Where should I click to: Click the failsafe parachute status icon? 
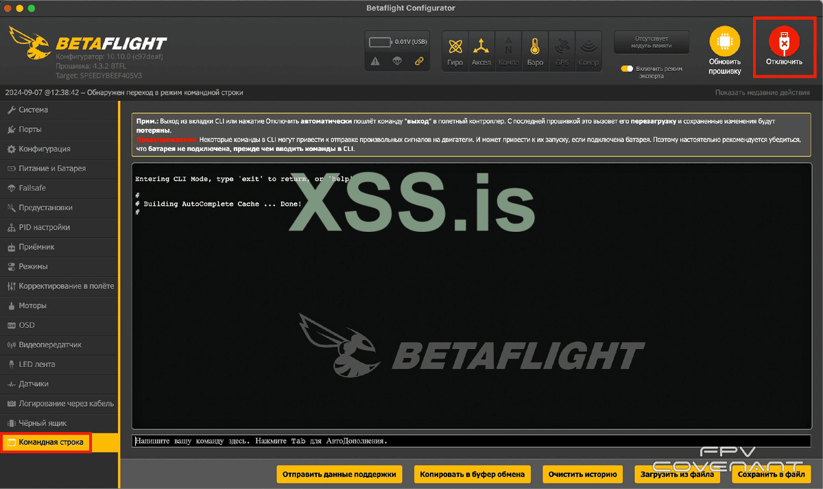396,62
